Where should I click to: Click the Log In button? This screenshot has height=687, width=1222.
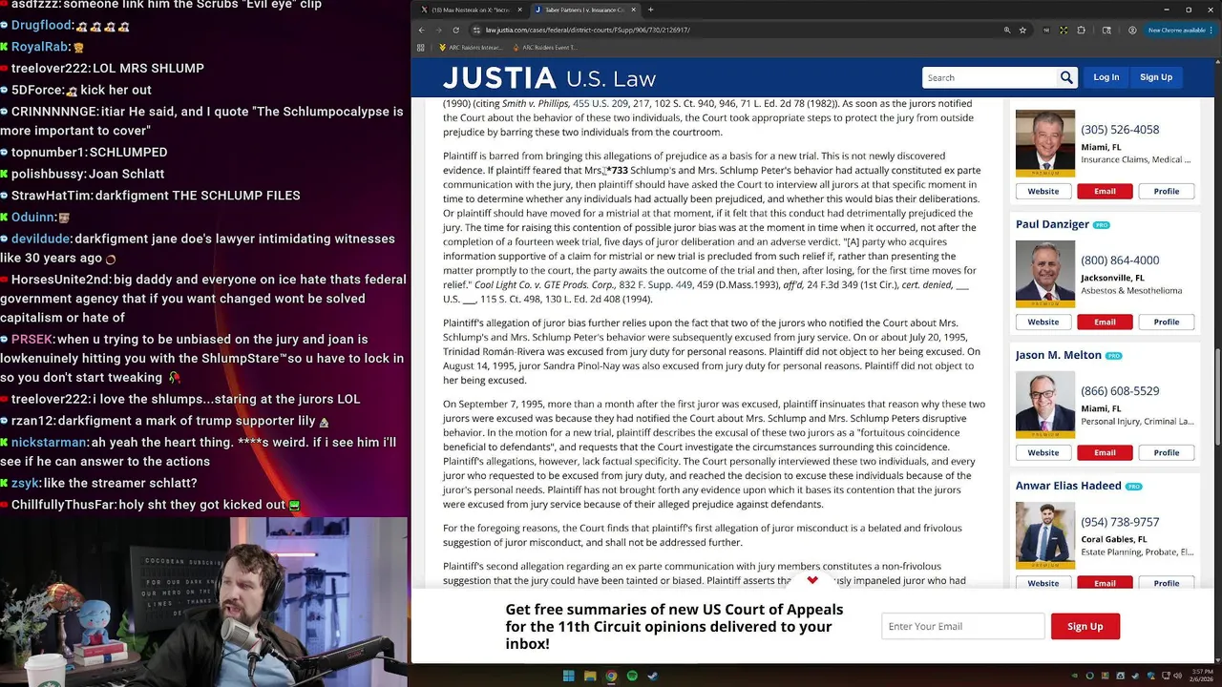coord(1106,77)
